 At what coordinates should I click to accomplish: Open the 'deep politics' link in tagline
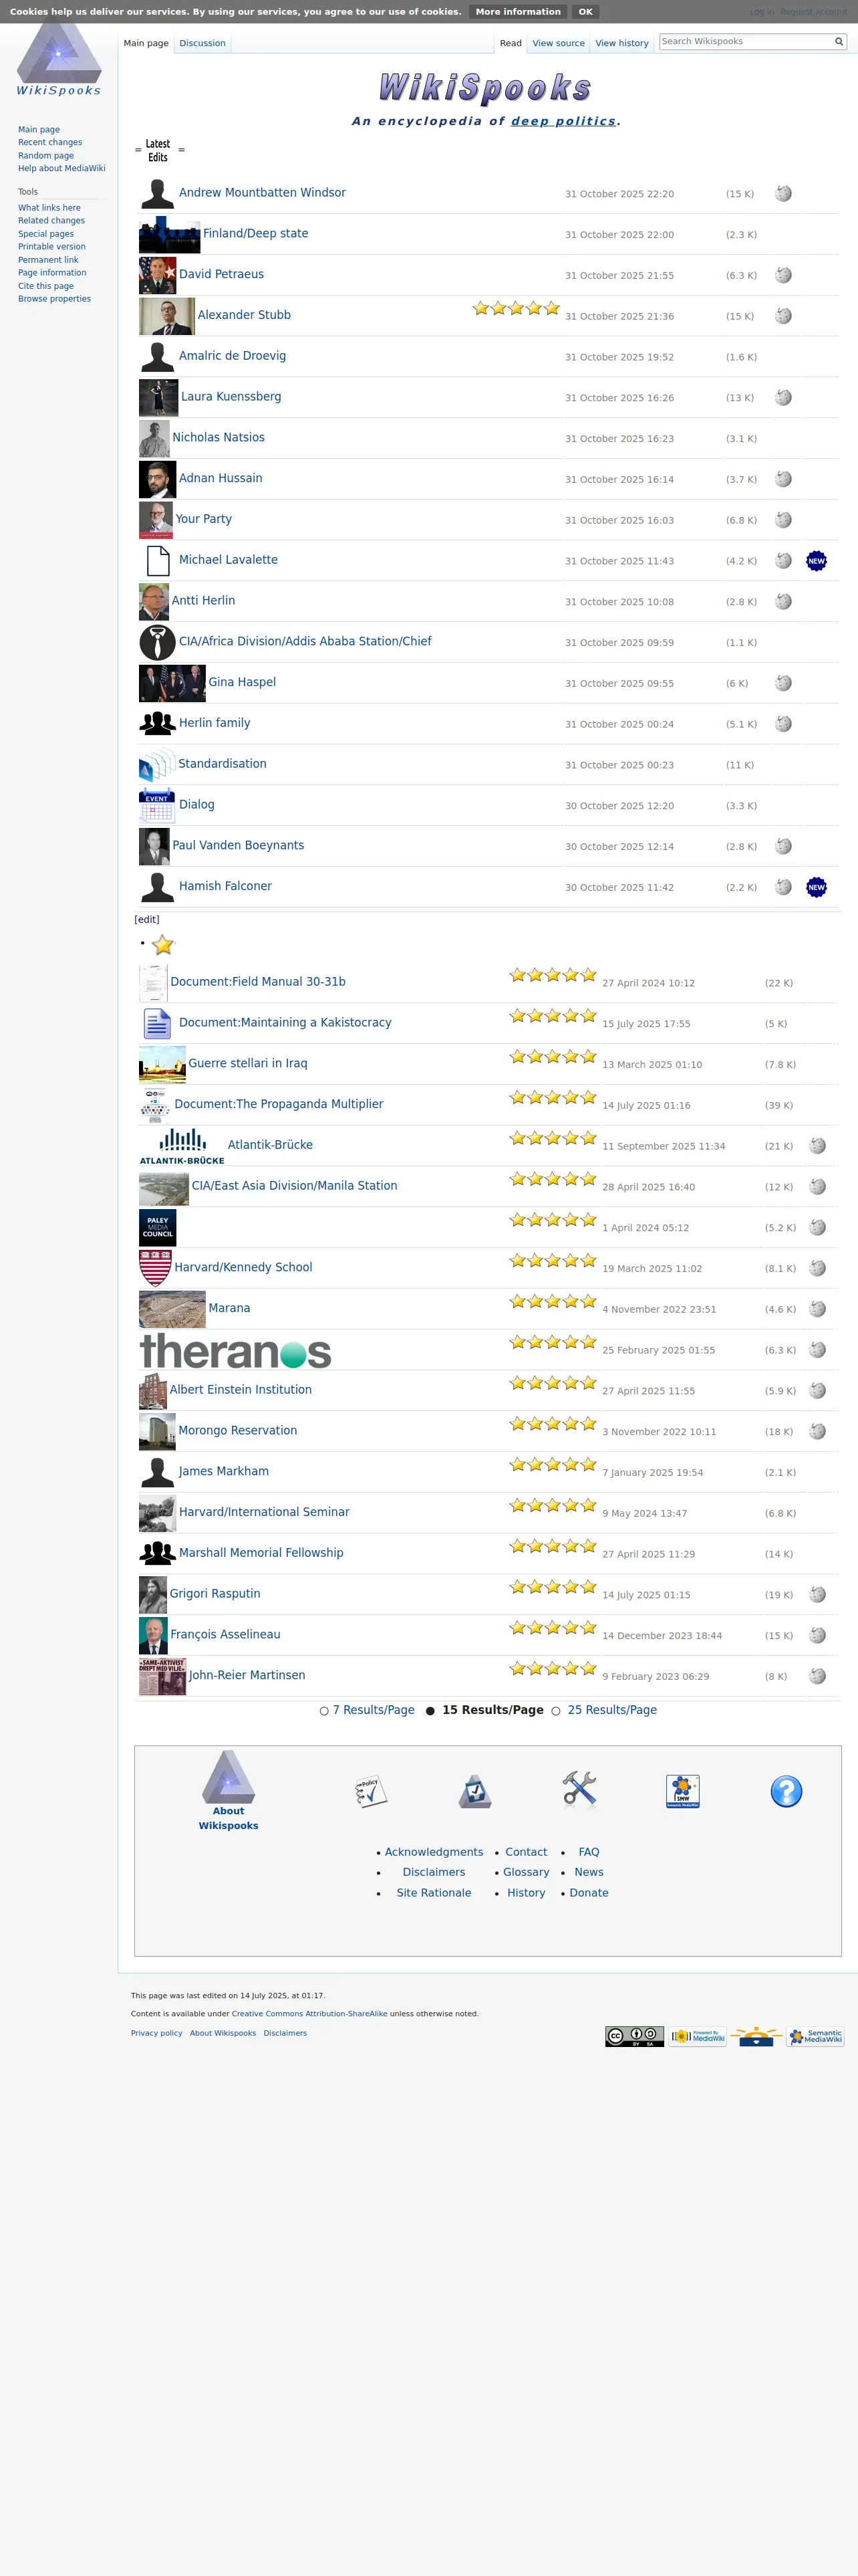(x=563, y=121)
